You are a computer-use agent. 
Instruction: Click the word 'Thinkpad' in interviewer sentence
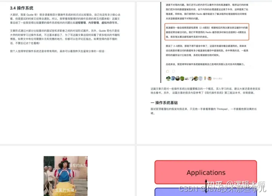(x=222, y=109)
